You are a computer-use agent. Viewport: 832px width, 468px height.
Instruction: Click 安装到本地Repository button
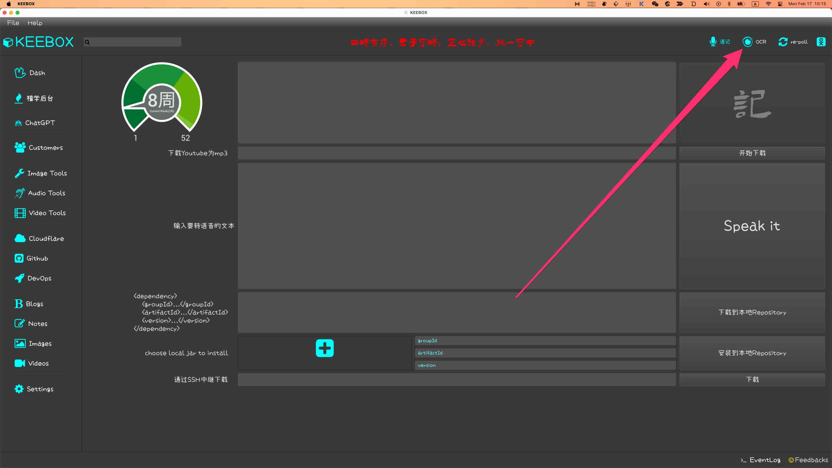752,353
